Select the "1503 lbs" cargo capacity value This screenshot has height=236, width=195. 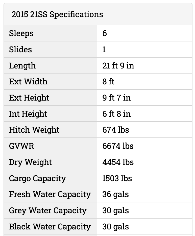click(117, 178)
